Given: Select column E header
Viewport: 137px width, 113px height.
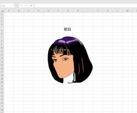Looking at the screenshot, I should click(48, 11).
